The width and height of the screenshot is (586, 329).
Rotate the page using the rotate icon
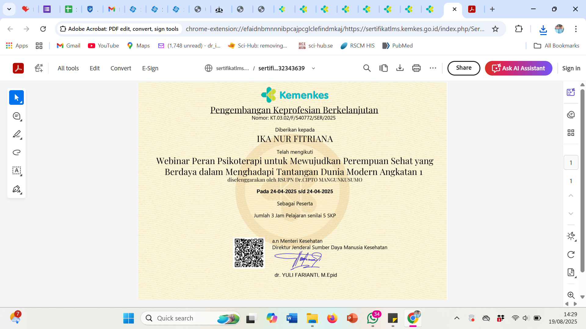[571, 254]
